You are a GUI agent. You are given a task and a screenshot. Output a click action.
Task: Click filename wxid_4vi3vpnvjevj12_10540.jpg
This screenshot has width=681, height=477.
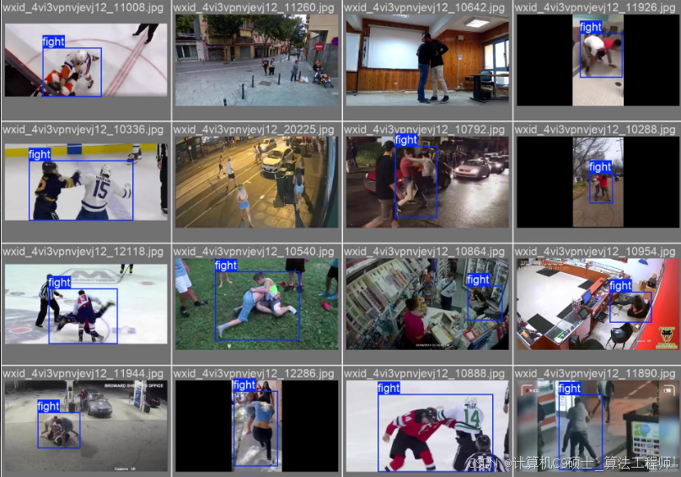point(254,251)
